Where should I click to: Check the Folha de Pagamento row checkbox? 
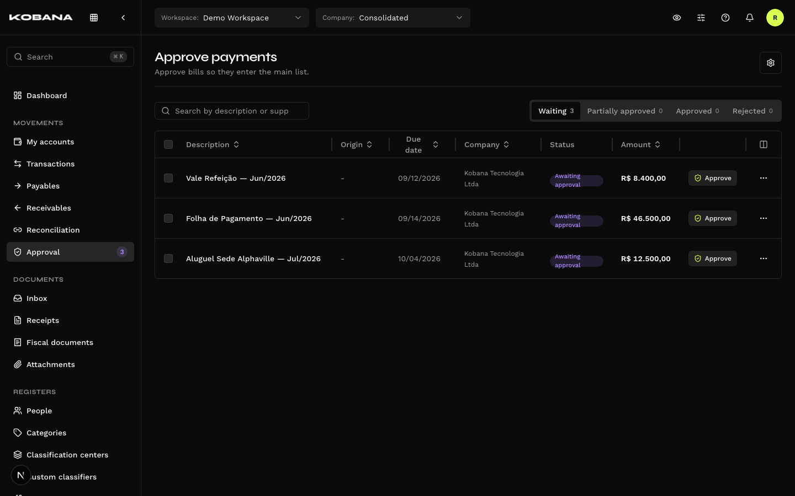click(168, 218)
